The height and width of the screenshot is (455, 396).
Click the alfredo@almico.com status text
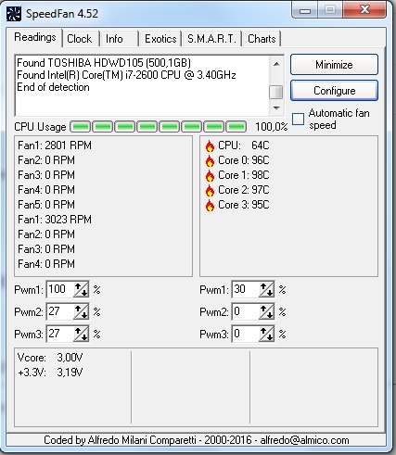[x=304, y=440]
